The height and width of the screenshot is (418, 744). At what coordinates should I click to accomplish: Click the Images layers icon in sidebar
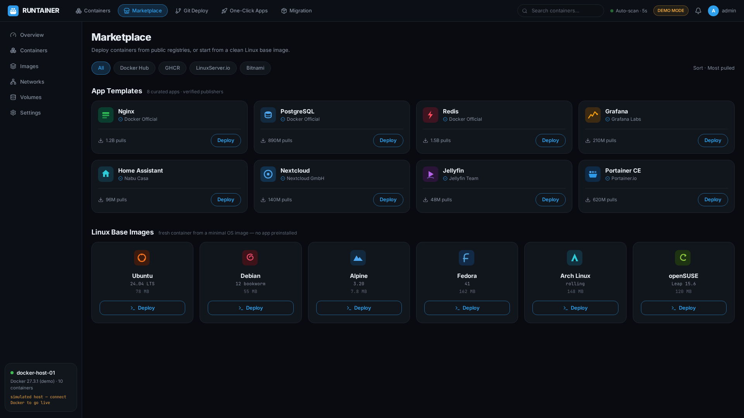13,66
